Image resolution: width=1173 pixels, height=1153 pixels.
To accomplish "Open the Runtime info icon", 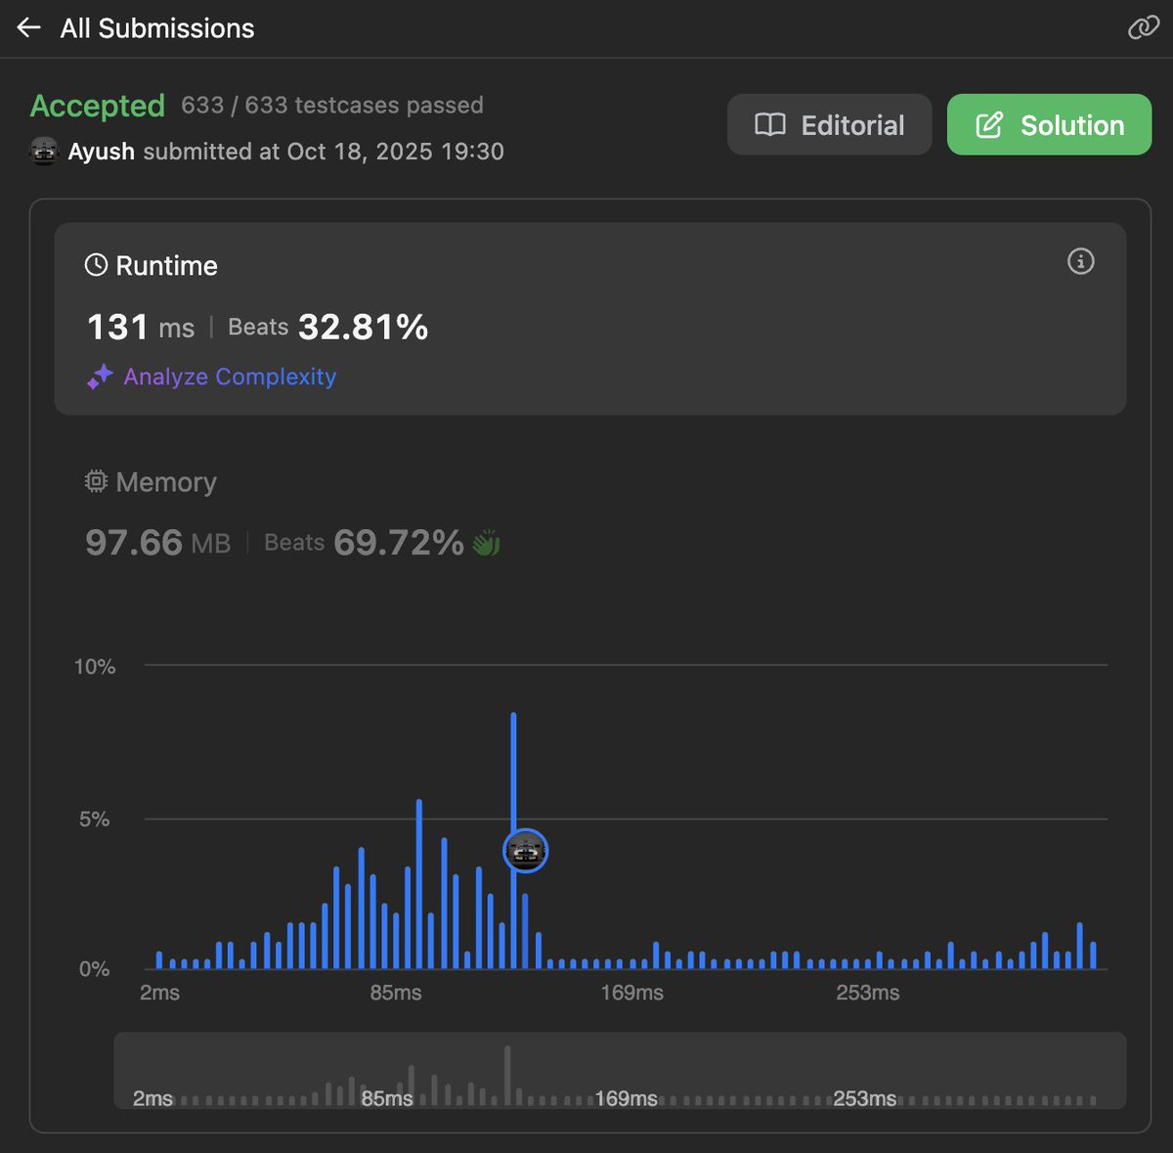I will [x=1080, y=261].
